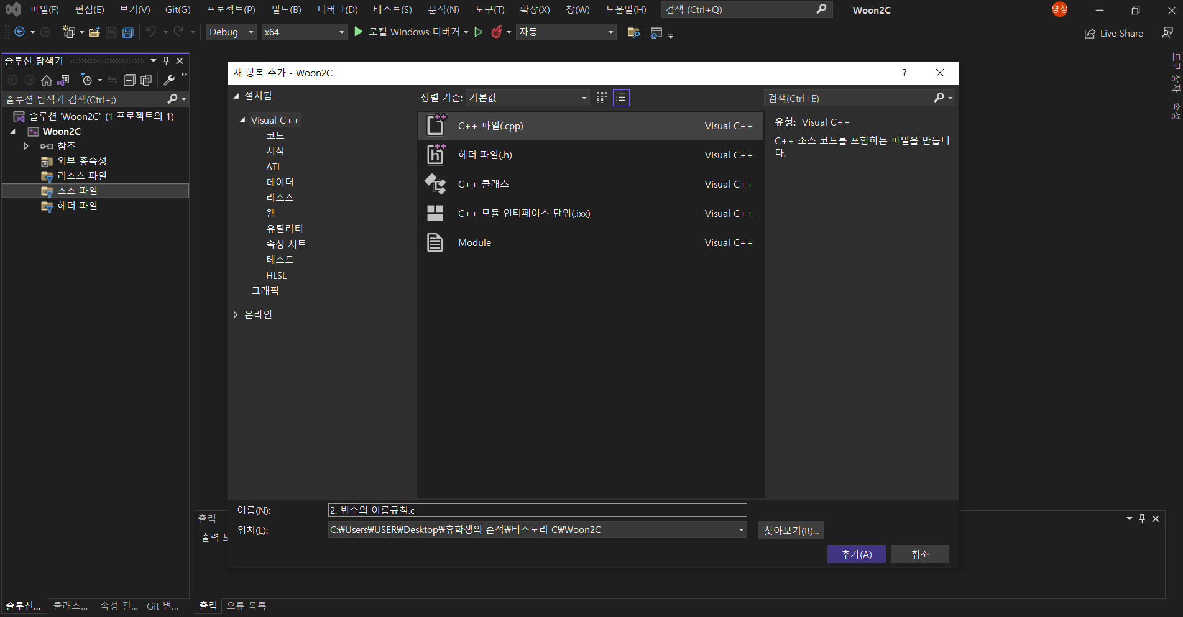
Task: Click the user account avatar badge
Action: (x=1059, y=9)
